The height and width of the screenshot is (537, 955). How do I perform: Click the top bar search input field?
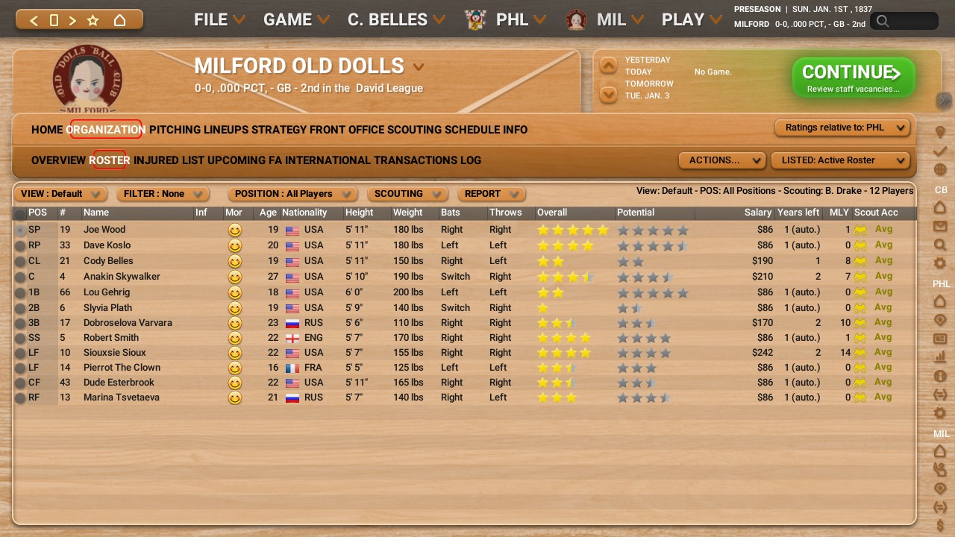tap(904, 21)
